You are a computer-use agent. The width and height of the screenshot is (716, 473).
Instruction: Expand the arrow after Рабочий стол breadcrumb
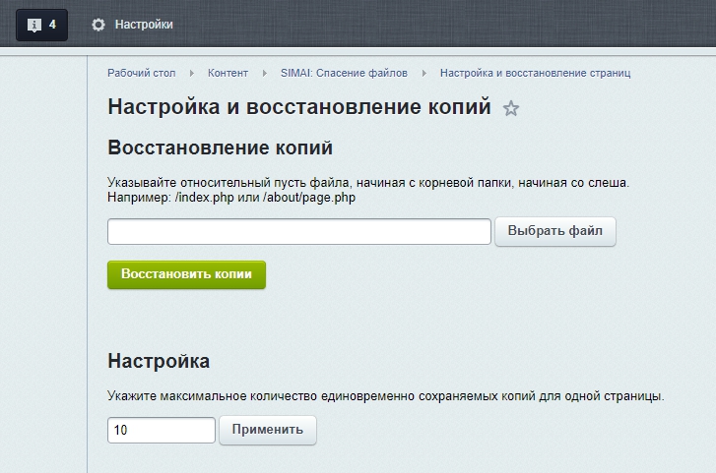coord(192,73)
